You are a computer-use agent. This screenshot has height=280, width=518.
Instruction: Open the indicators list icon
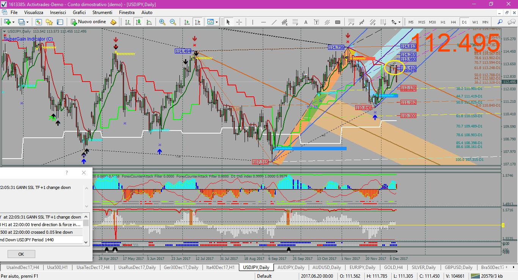(x=210, y=22)
